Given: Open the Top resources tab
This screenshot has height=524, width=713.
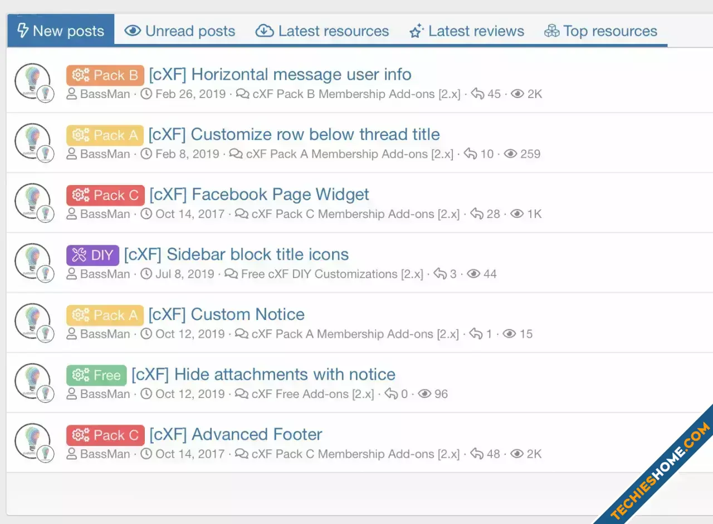Looking at the screenshot, I should 601,31.
